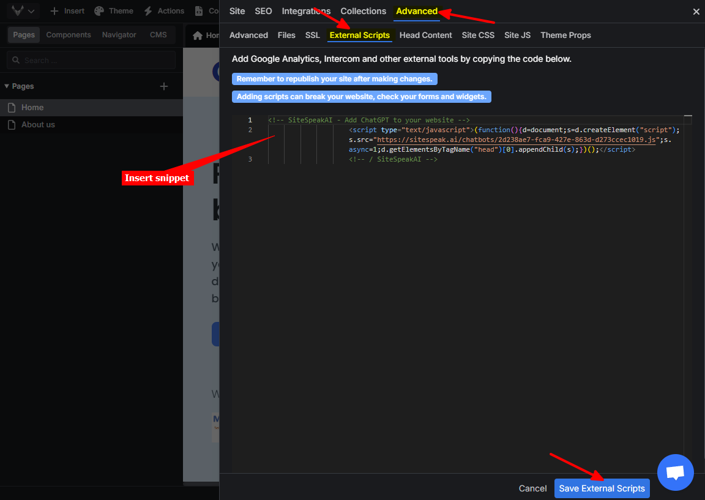Add a new page with plus icon
Image resolution: width=705 pixels, height=500 pixels.
pyautogui.click(x=164, y=86)
